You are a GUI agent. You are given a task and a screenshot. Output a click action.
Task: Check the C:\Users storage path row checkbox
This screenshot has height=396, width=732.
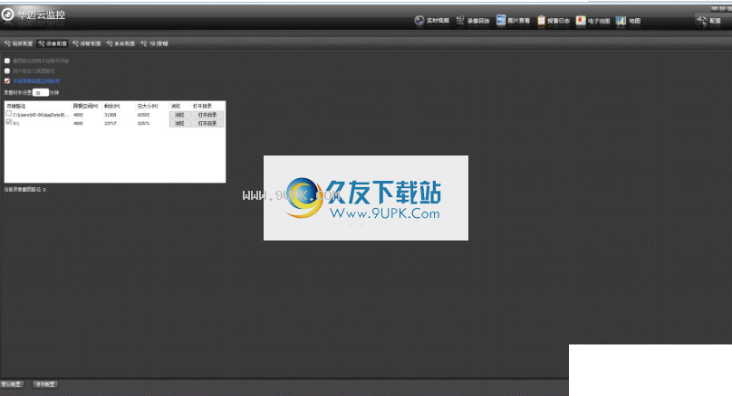click(x=9, y=114)
